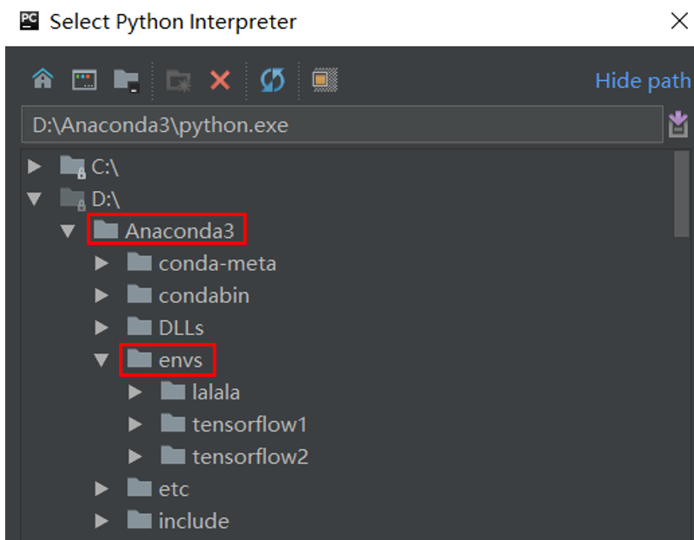Select the envs folder
Screen dimensions: 694x540
(165, 360)
